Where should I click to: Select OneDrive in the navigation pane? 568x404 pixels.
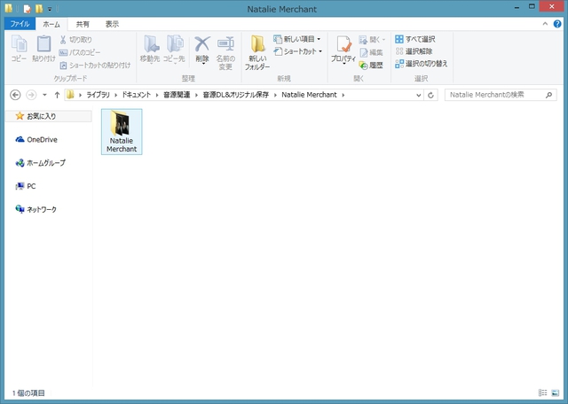(x=41, y=139)
